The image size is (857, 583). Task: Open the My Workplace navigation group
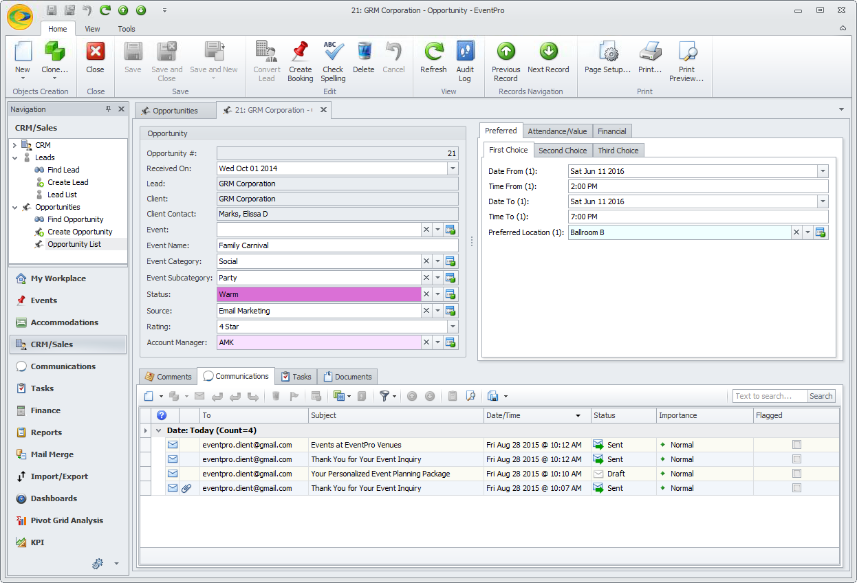[68, 278]
